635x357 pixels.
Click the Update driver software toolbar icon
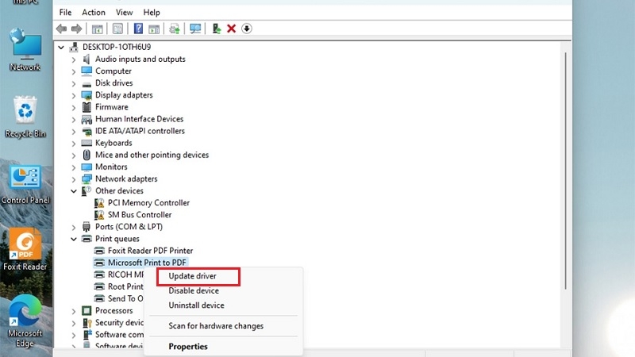coord(175,29)
